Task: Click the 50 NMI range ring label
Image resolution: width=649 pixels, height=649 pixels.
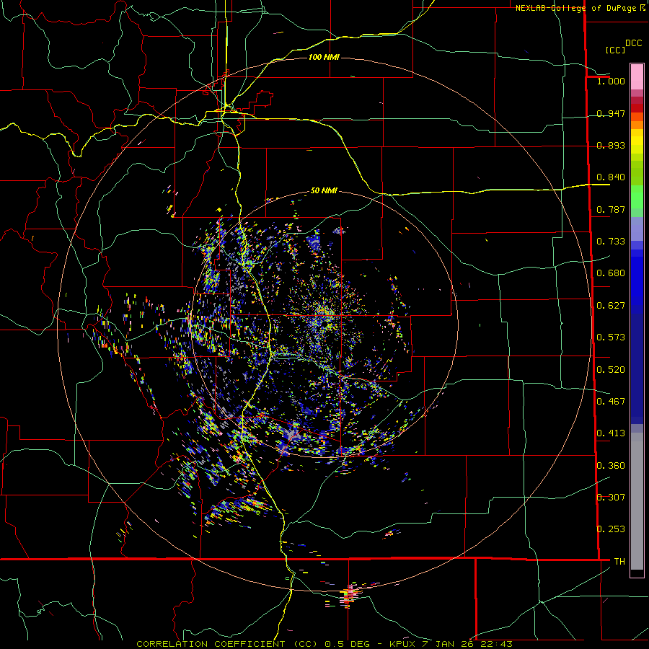Action: pos(324,191)
